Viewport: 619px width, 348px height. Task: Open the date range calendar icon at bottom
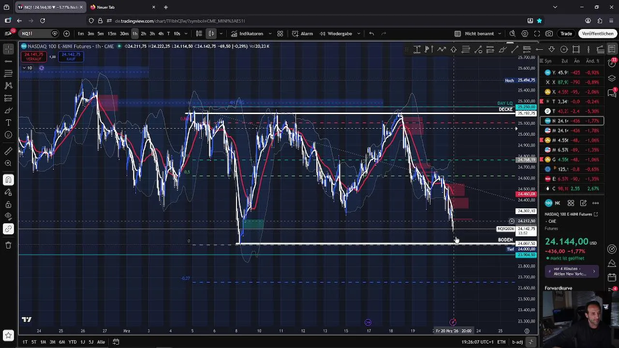[x=116, y=342]
